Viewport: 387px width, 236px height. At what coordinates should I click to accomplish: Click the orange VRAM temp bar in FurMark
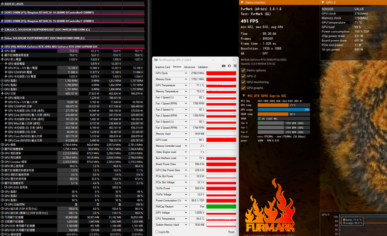point(273,114)
